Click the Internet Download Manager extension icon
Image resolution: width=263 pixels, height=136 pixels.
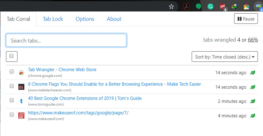tap(234, 7)
